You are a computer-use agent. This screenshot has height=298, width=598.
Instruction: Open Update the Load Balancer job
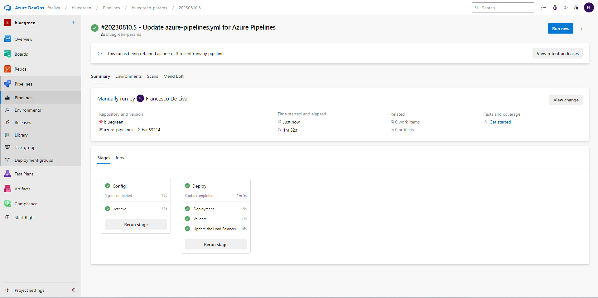click(216, 229)
